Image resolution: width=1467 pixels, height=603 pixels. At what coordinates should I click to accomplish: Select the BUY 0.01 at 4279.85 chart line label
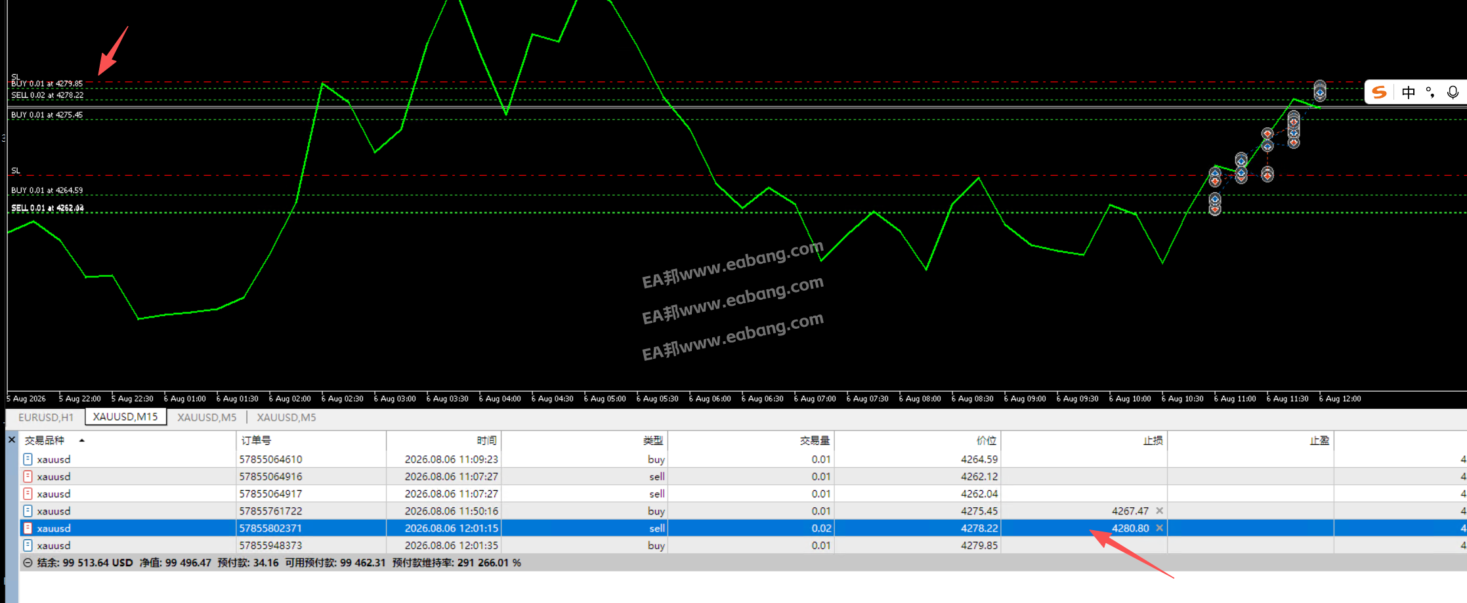tap(47, 83)
